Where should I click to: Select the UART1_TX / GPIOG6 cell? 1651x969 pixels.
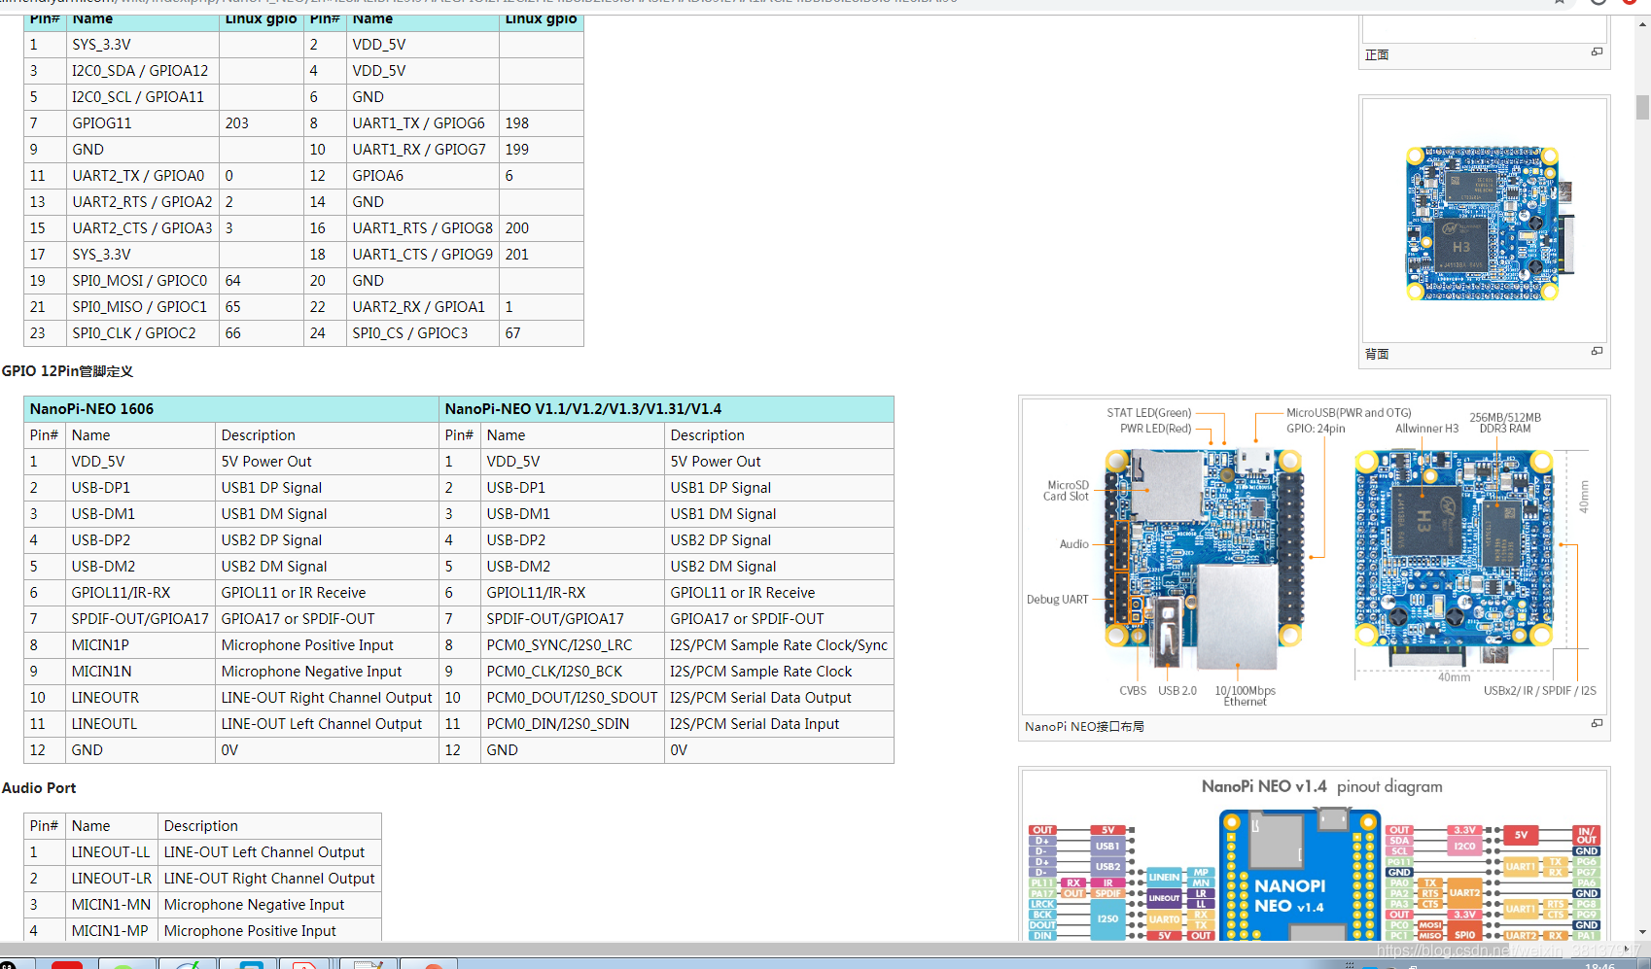click(x=422, y=123)
